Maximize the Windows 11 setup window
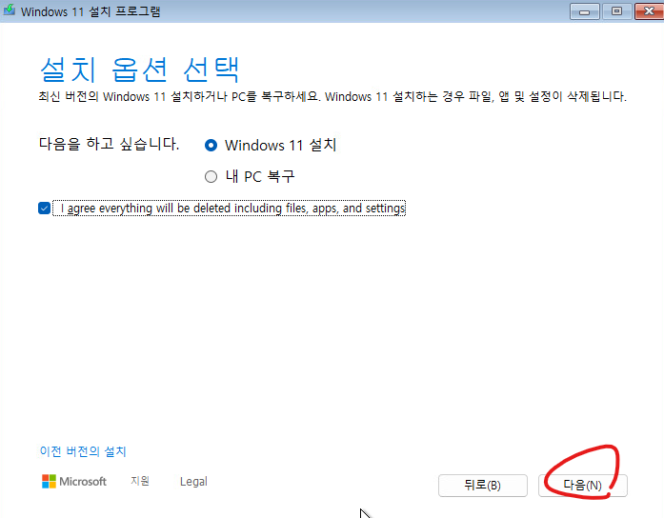 pyautogui.click(x=617, y=11)
